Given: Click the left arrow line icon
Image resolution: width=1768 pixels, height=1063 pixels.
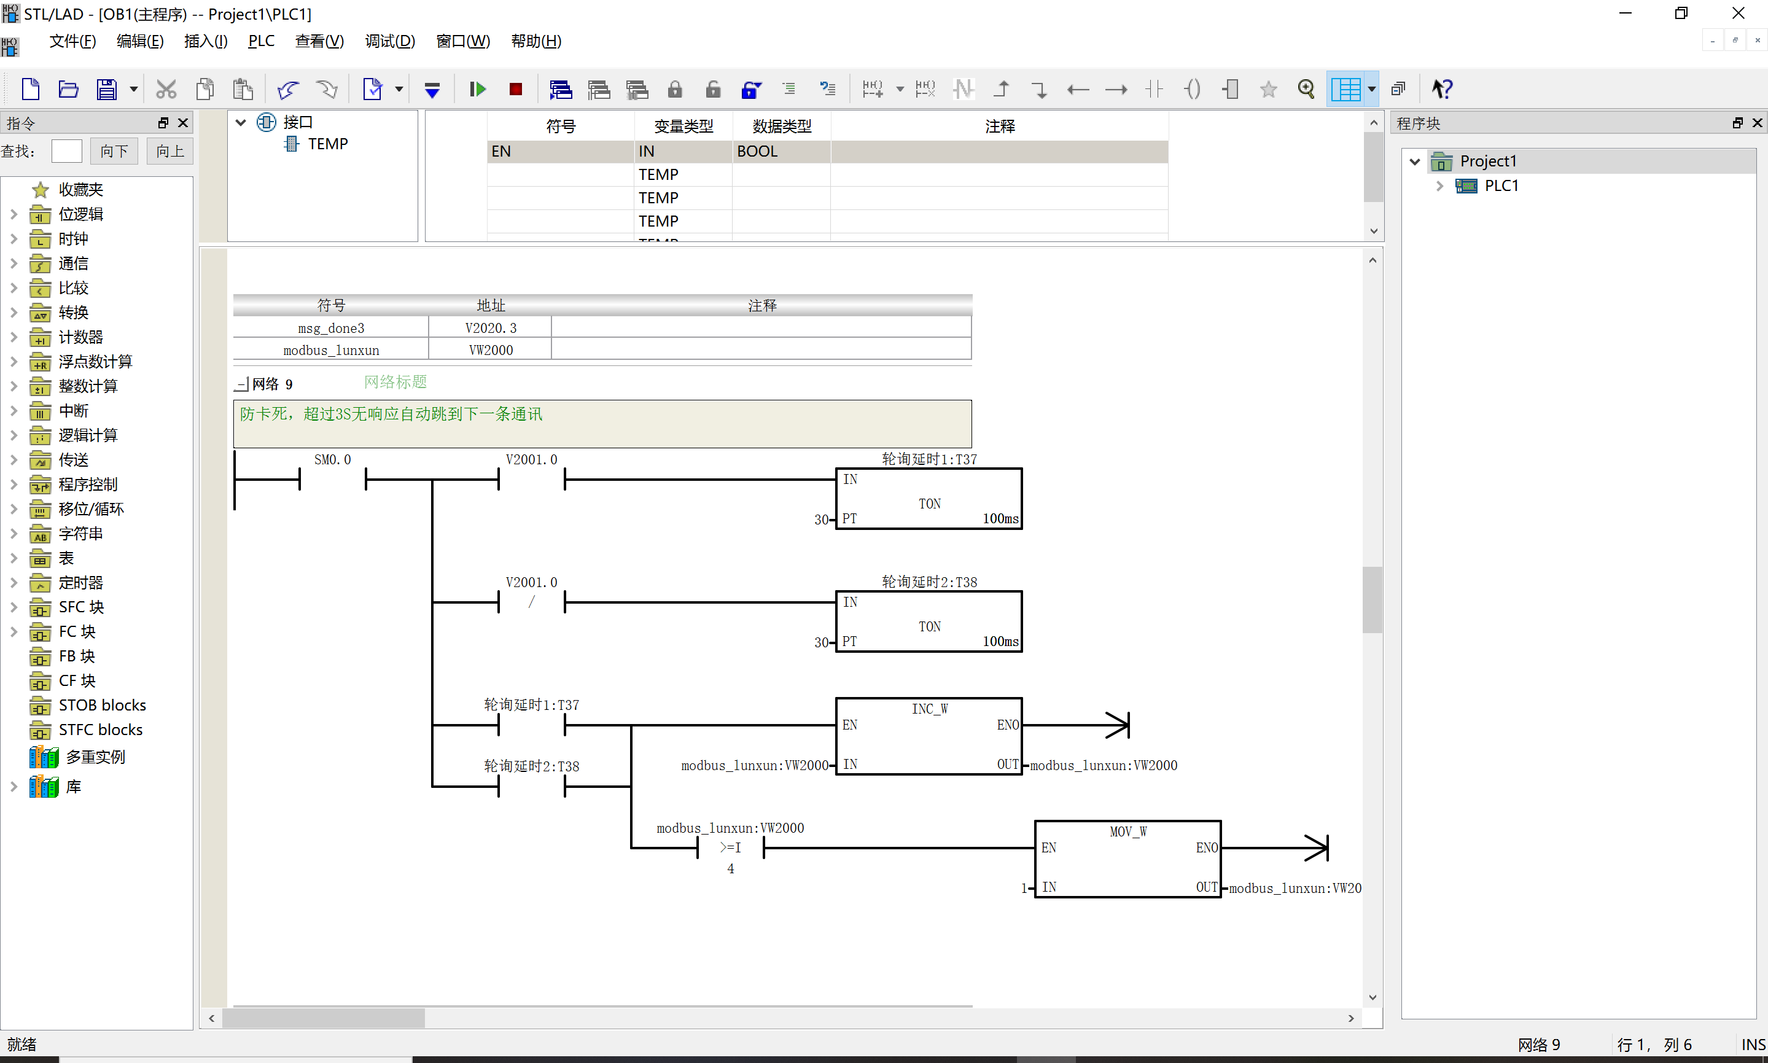Looking at the screenshot, I should coord(1078,90).
